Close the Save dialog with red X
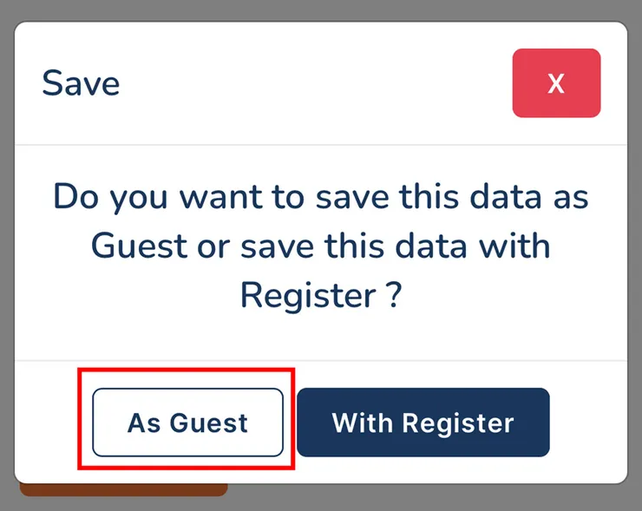The image size is (642, 511). click(556, 83)
